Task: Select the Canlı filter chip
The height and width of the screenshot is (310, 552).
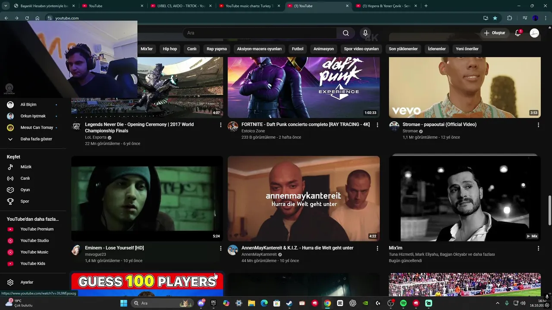Action: [192, 49]
